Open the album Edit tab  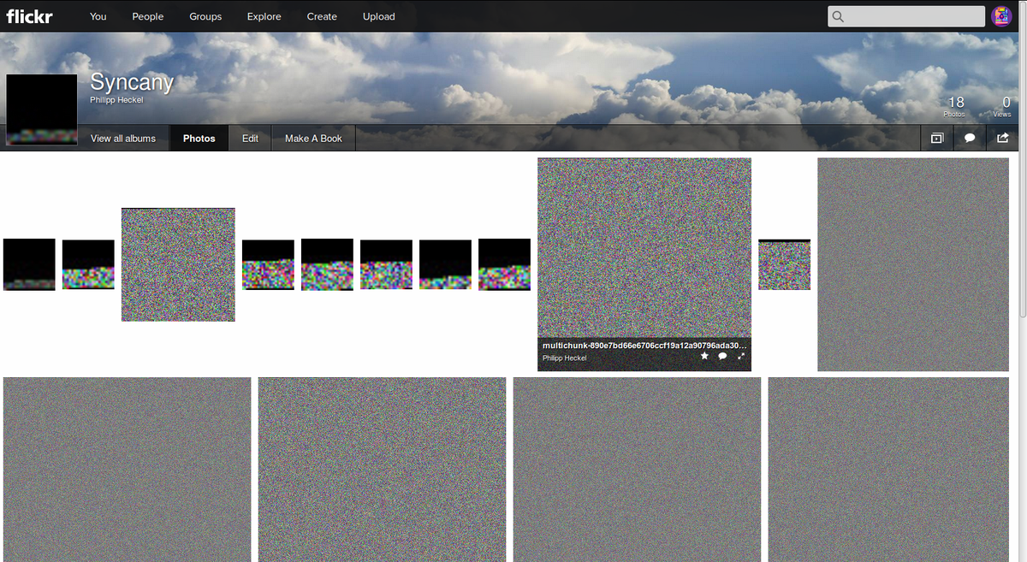pos(250,138)
